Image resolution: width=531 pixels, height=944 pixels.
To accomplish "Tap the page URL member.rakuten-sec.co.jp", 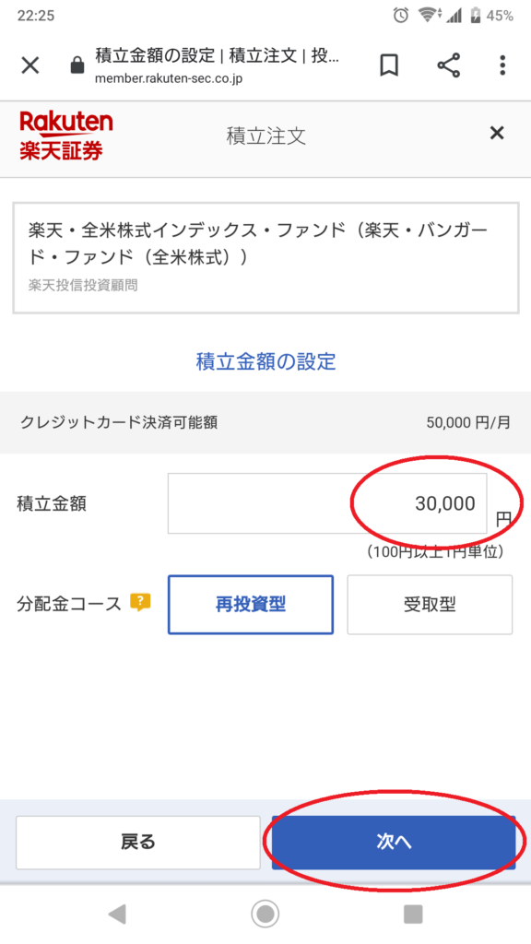I will click(x=169, y=79).
